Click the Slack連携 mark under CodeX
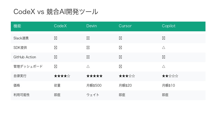Screen dimensions: 216x135 point(56,38)
